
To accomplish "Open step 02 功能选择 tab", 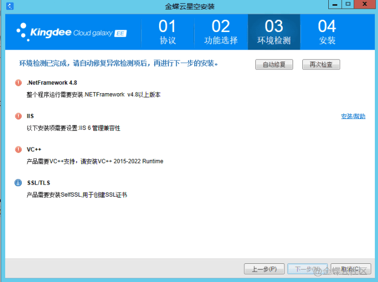I will coord(221,32).
